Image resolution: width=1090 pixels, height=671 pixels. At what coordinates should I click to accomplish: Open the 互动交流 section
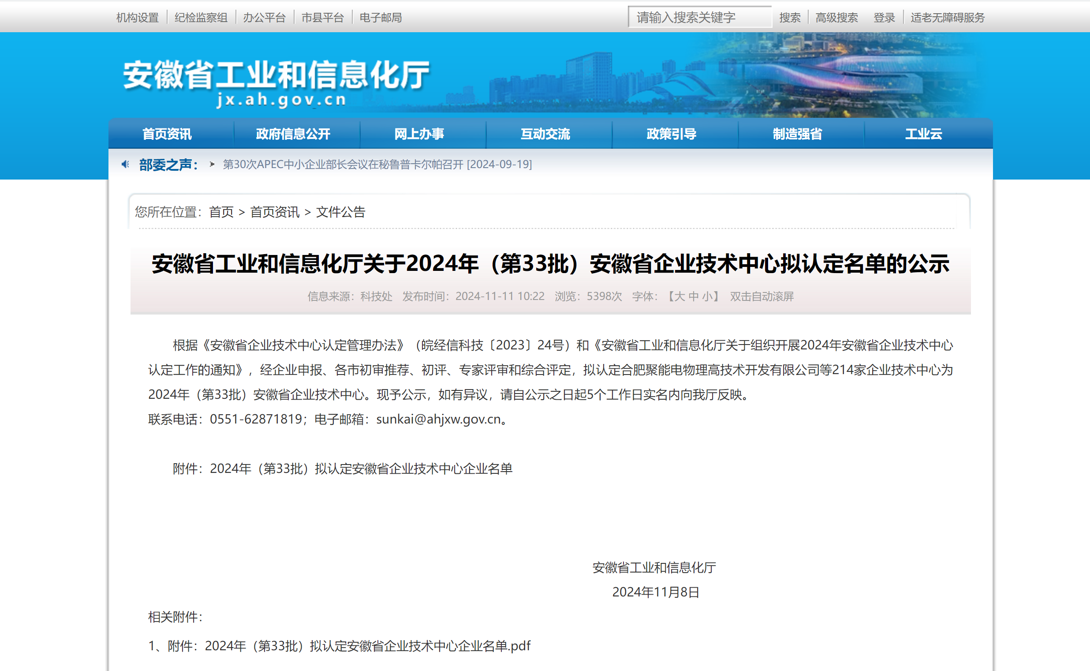coord(545,134)
